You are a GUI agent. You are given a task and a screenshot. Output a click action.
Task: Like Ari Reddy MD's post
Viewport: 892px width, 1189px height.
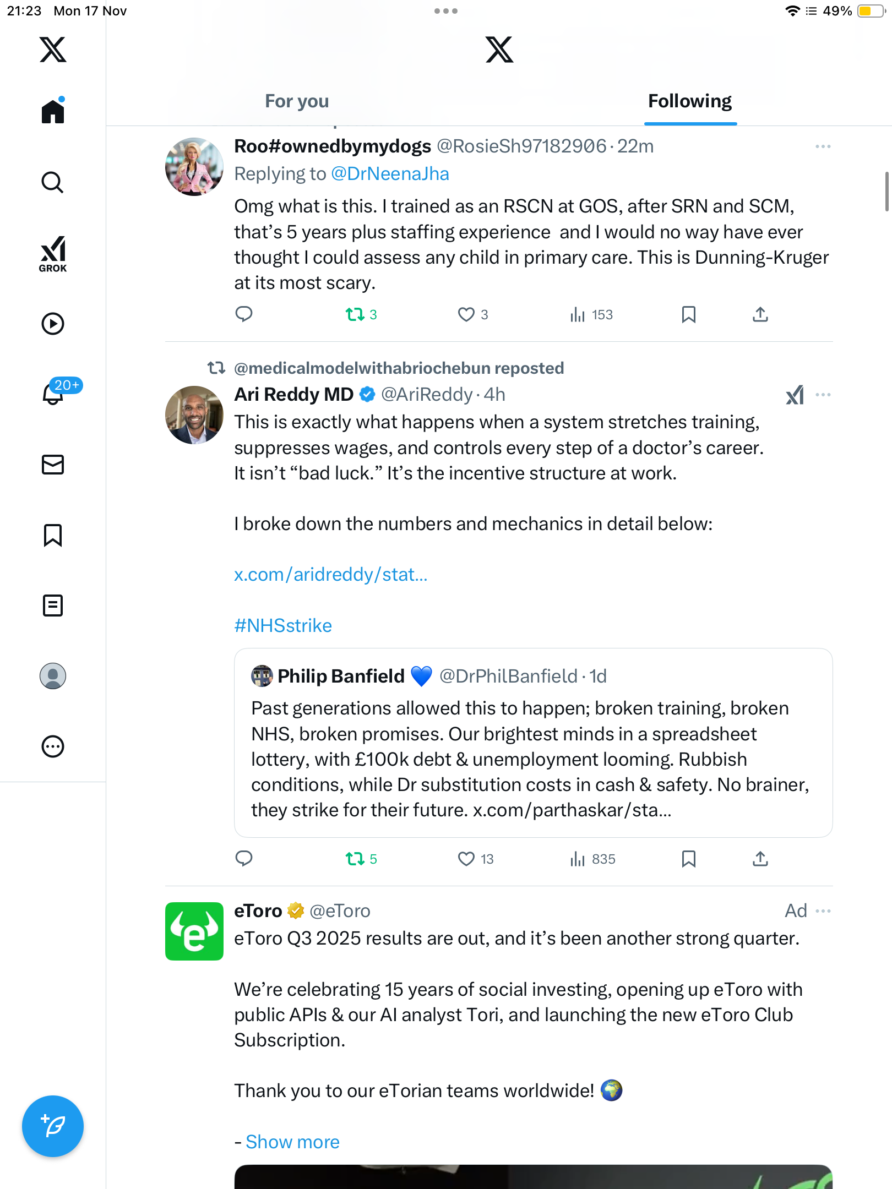[466, 859]
